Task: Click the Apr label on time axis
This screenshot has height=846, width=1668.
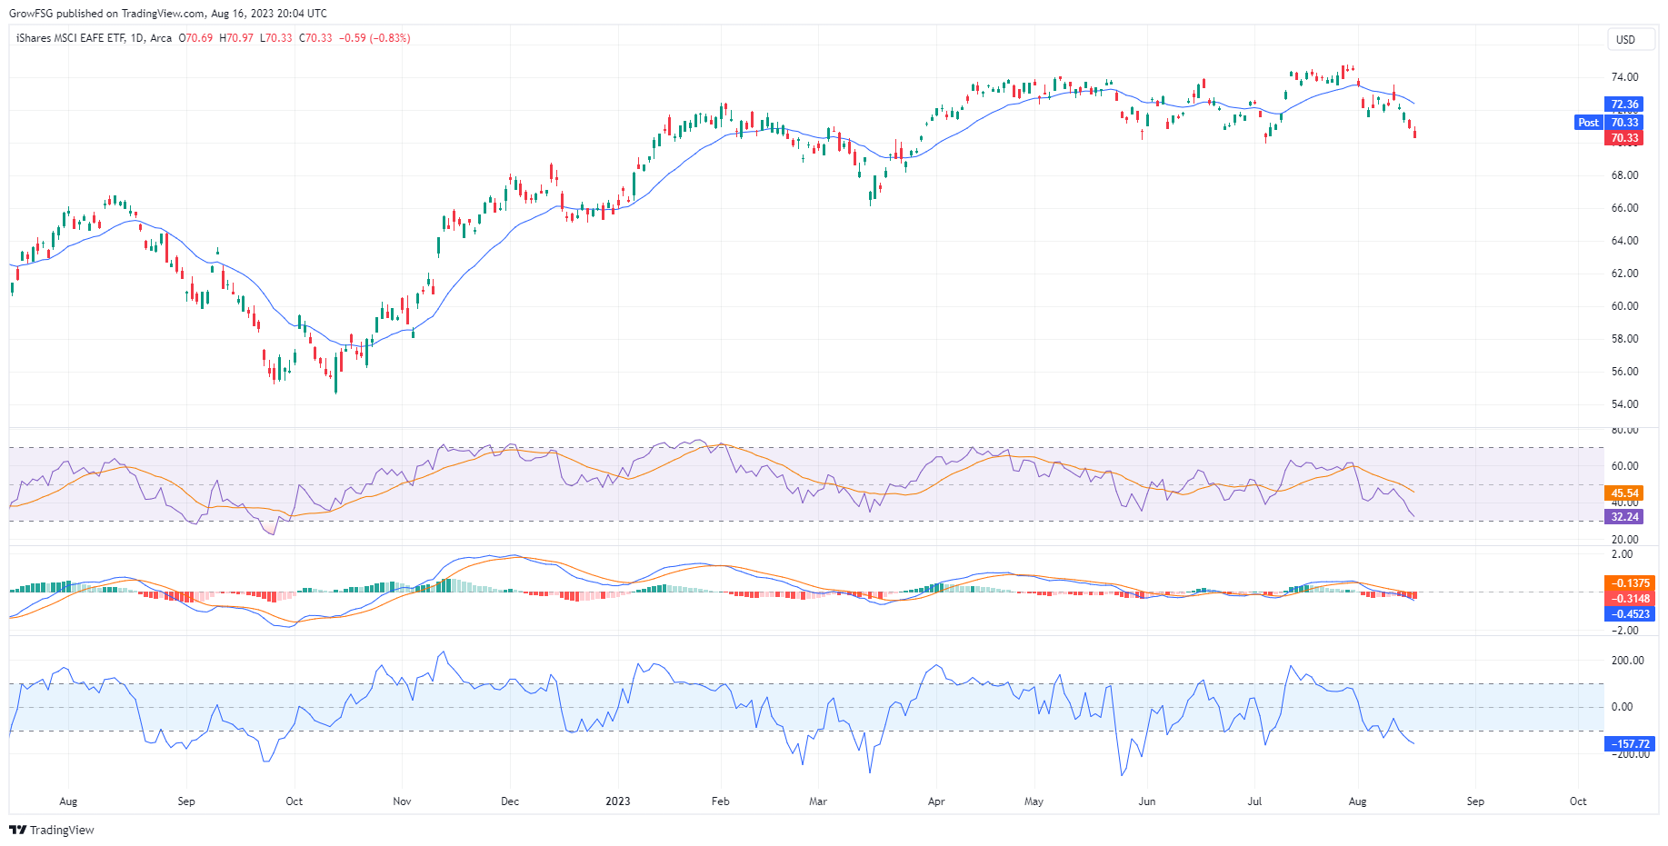Action: tap(936, 801)
